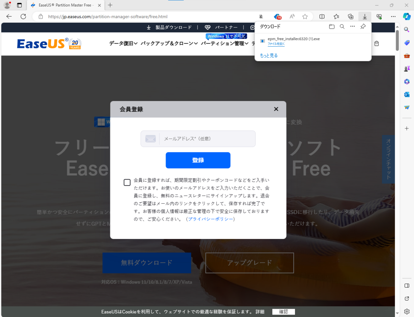
Task: Click the アップグレード button
Action: (249, 263)
